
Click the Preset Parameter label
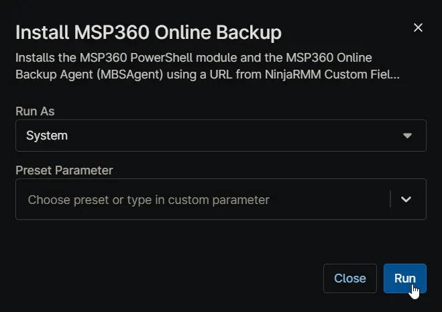pos(64,170)
